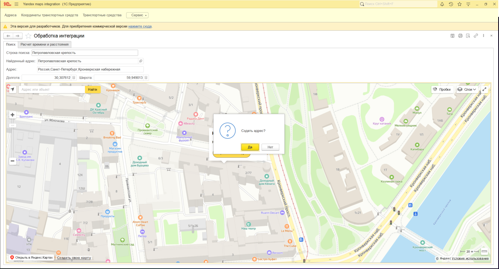This screenshot has height=269, width=499.
Task: Close the Обработка интеграции form
Action: pyautogui.click(x=491, y=36)
